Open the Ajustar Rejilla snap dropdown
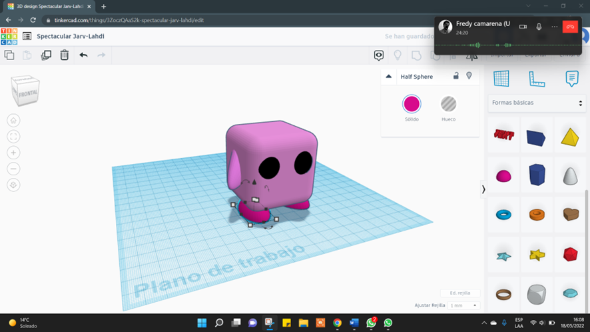Image resolution: width=590 pixels, height=332 pixels. point(463,305)
